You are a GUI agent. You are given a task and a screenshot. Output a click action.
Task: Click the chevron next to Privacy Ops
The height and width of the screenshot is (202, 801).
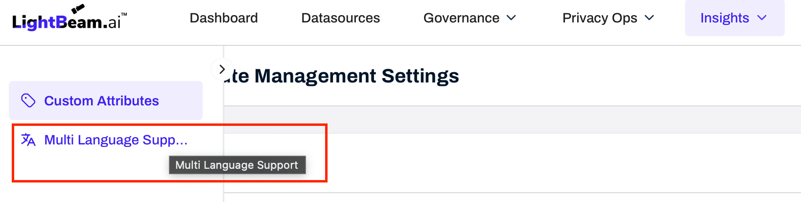649,18
